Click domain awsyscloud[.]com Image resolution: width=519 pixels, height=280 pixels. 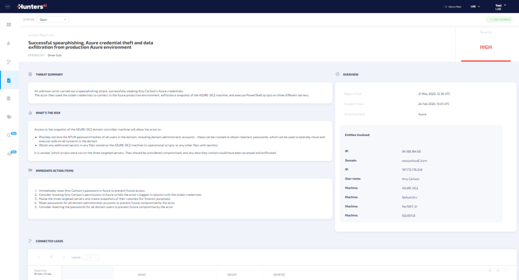415,161
